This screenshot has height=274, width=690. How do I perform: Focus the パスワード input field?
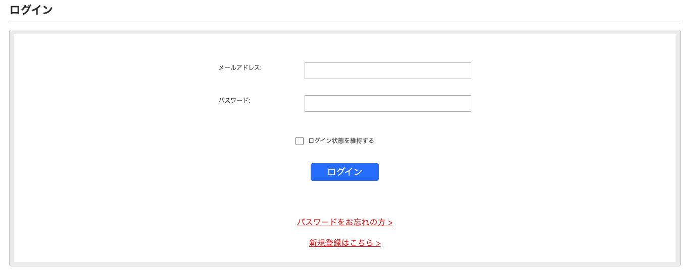(x=387, y=104)
